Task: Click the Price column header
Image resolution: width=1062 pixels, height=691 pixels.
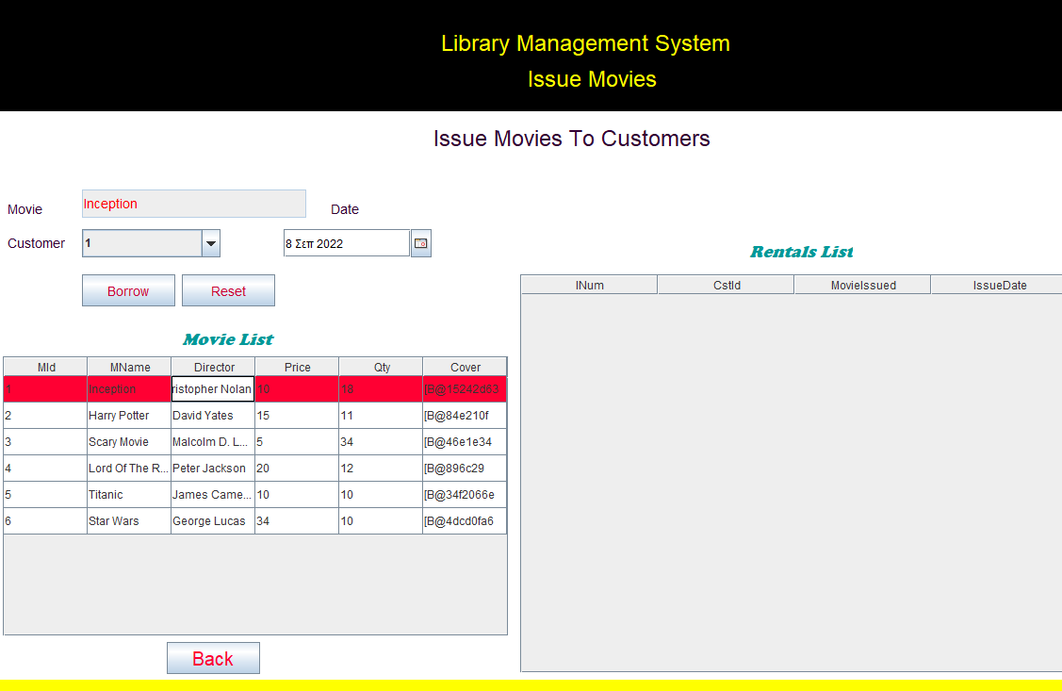Action: coord(296,367)
